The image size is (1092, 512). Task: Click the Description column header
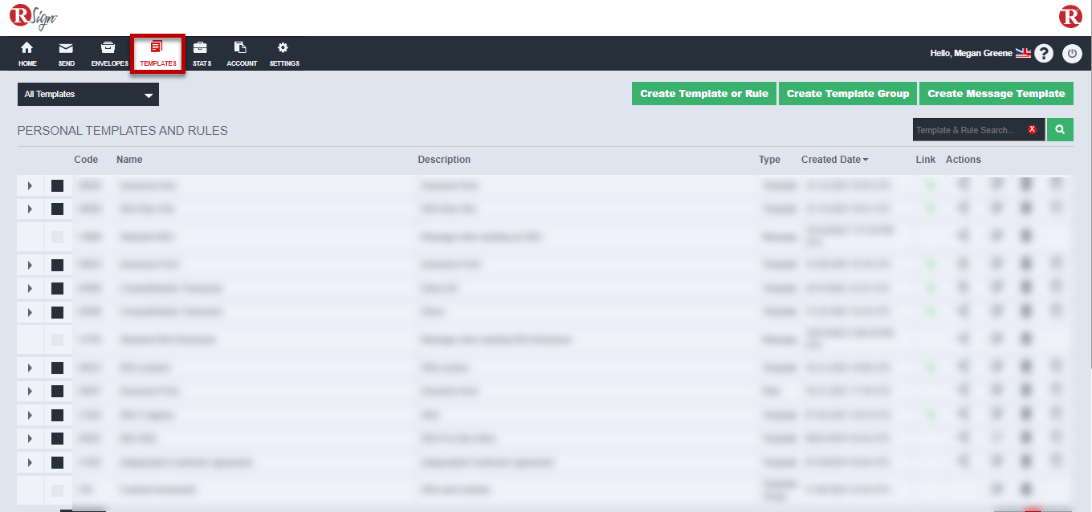[x=444, y=160]
